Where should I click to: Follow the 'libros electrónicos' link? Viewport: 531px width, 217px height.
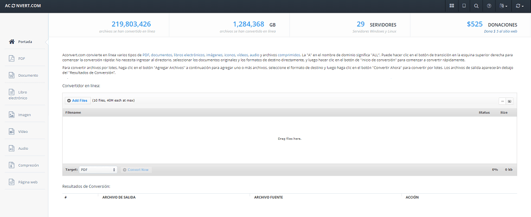tap(189, 55)
